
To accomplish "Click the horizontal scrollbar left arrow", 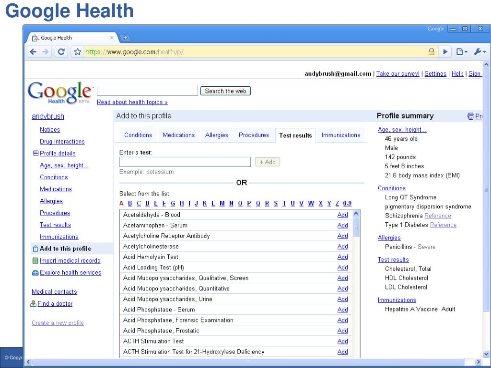I will 28,362.
